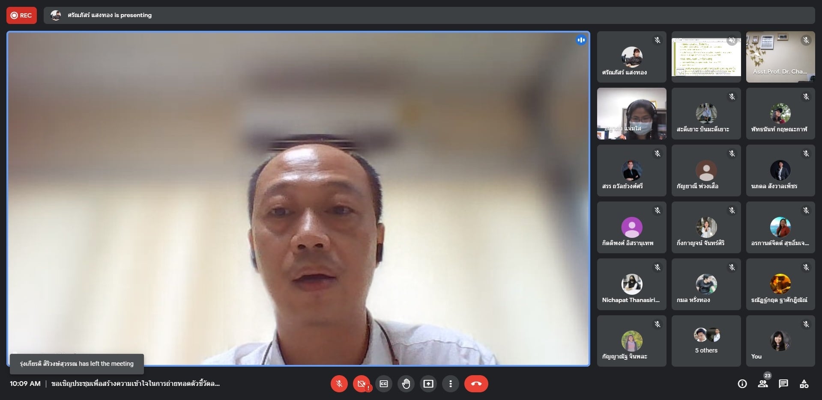Select the Asst.Prof. Dr. Cha... video tile

tap(780, 57)
